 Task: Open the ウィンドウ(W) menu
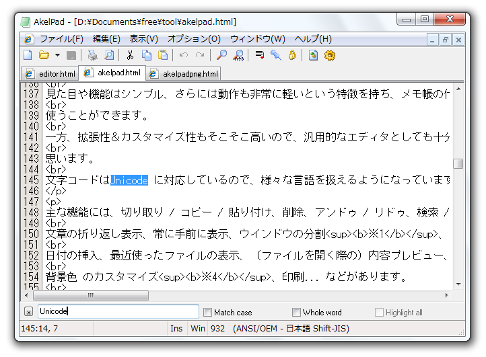(x=257, y=39)
